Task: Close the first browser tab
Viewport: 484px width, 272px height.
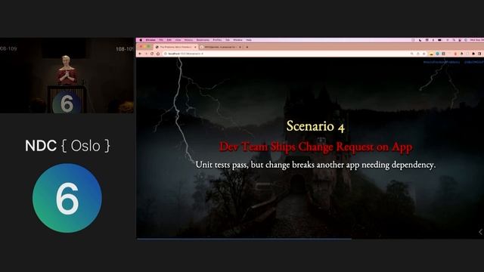Action: [195, 47]
